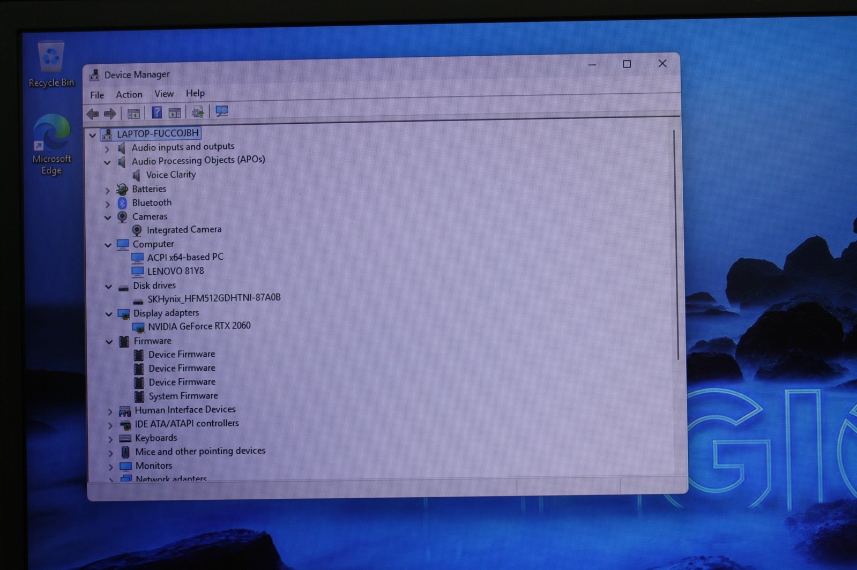857x570 pixels.
Task: Collapse the Cameras chevron
Action: pos(107,217)
